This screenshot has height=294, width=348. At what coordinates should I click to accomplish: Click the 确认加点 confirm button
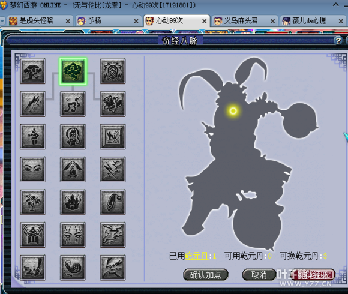206,275
